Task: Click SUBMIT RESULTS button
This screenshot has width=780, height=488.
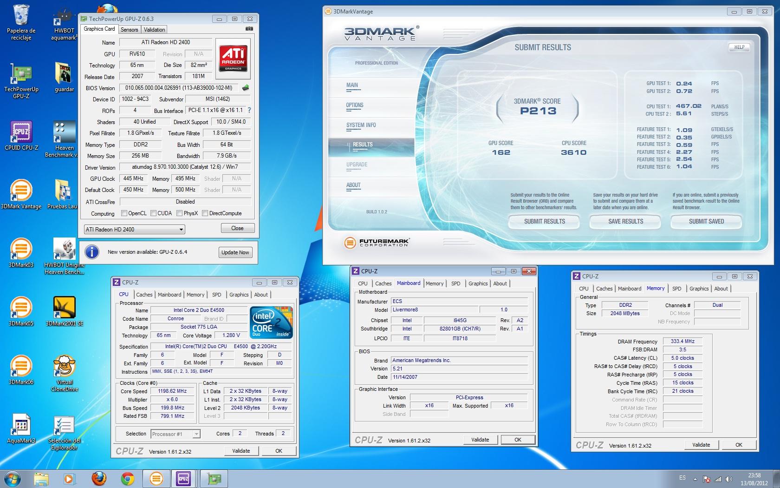Action: (544, 222)
